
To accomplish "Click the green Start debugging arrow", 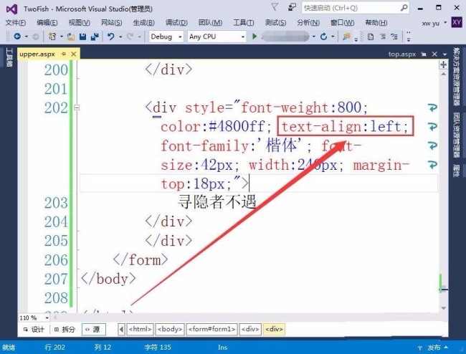I will click(x=255, y=37).
